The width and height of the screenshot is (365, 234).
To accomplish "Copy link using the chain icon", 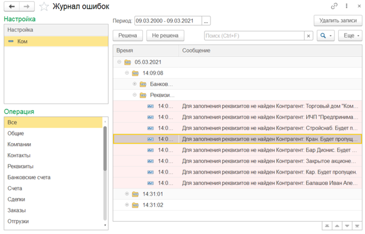I will (334, 6).
